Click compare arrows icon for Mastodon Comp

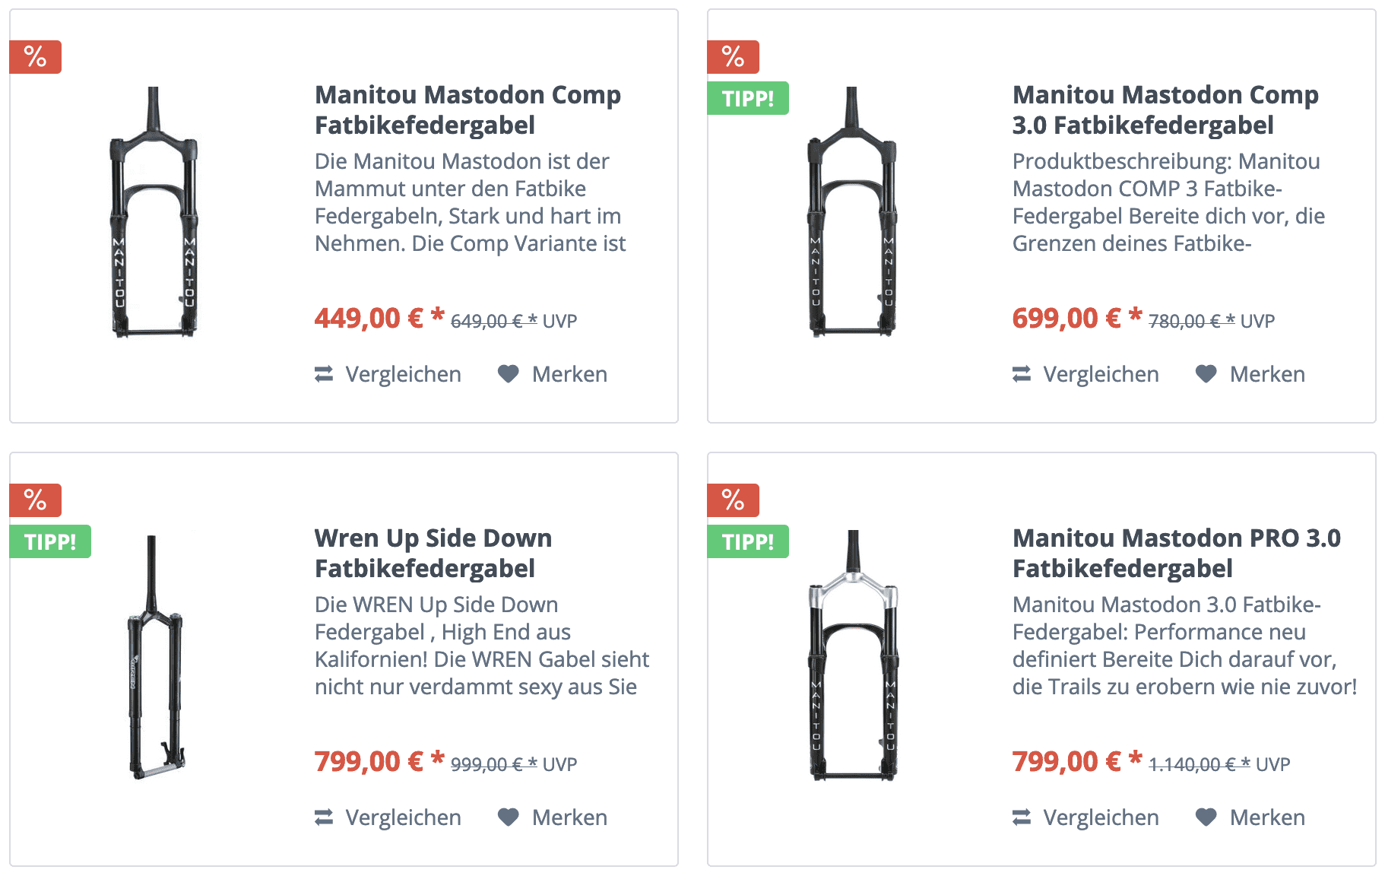pyautogui.click(x=324, y=373)
